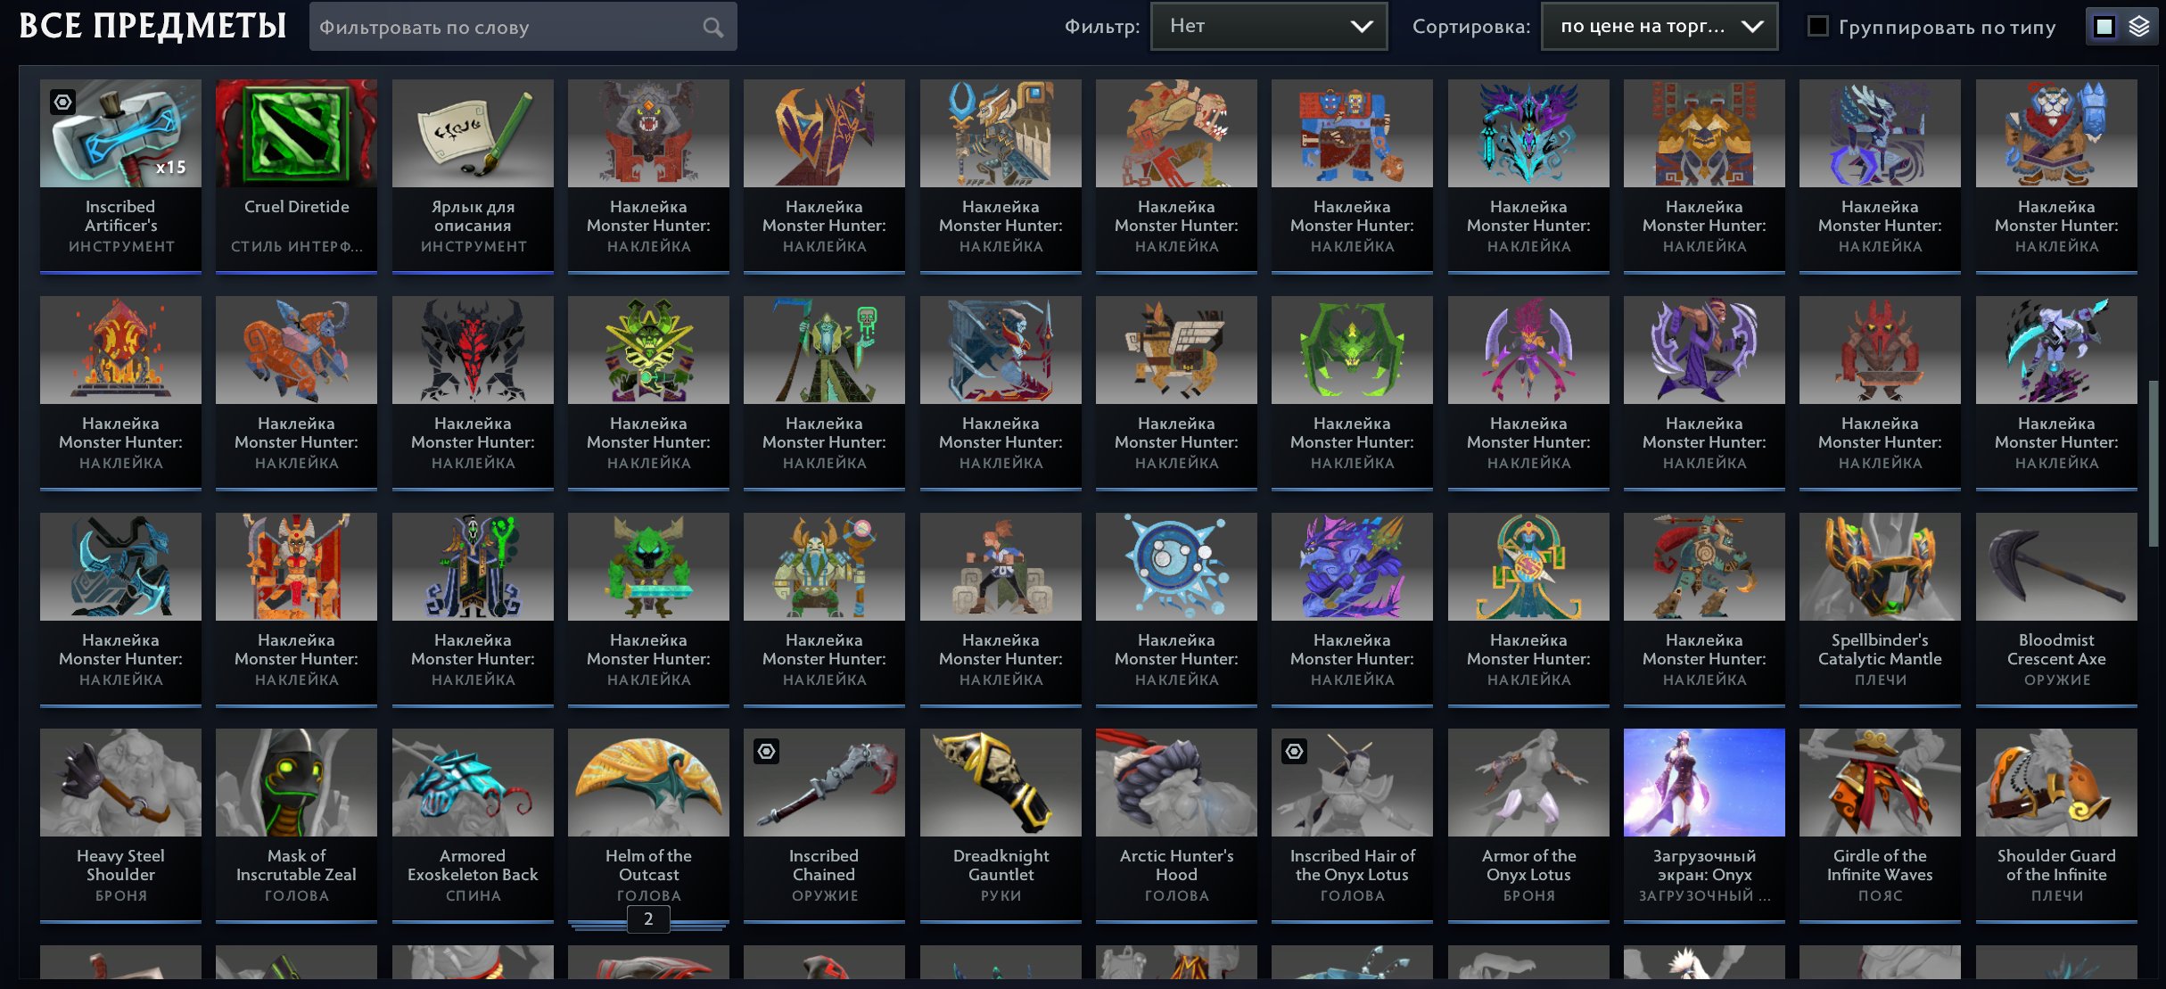Select the Dreadknight Gauntlet item
The image size is (2166, 989).
[x=1001, y=824]
